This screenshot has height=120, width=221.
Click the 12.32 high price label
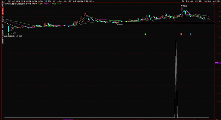(x=185, y=6)
